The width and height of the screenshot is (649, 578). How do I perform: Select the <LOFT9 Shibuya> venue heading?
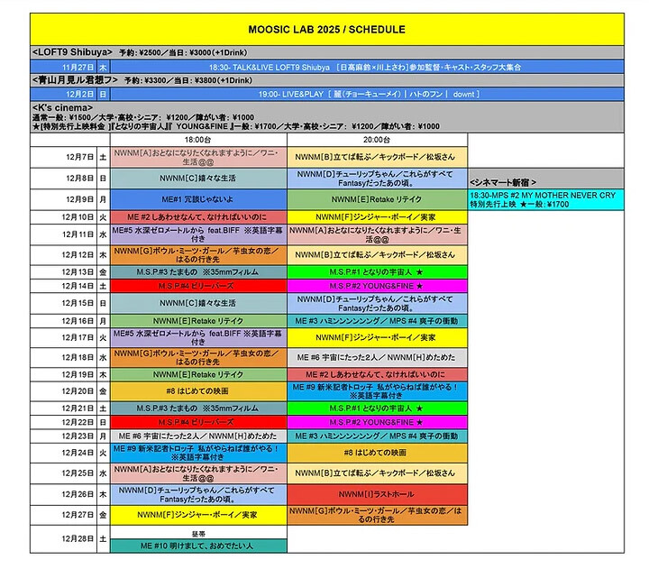[x=72, y=52]
